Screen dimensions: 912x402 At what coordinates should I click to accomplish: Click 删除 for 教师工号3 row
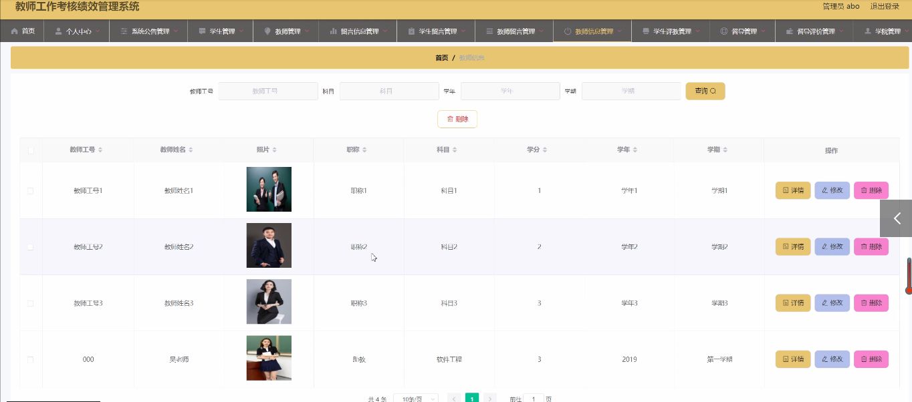(x=871, y=303)
